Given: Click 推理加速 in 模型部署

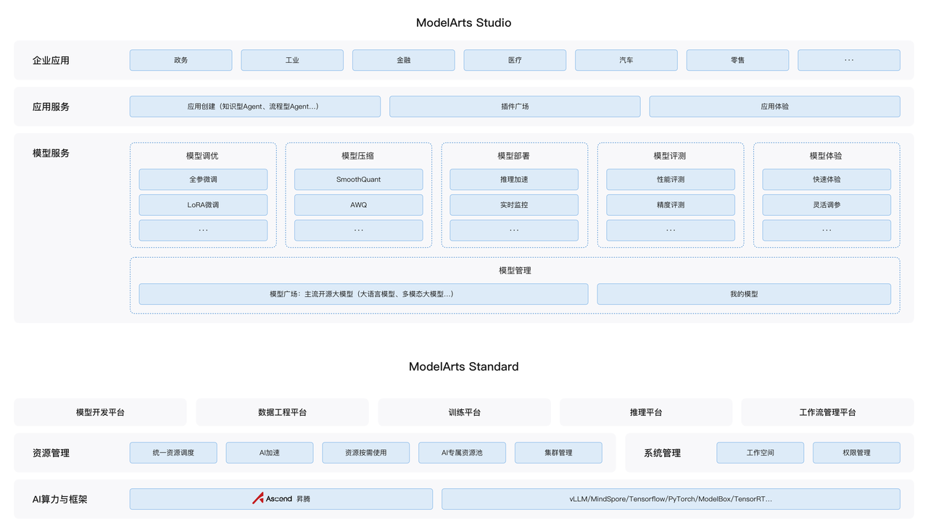Looking at the screenshot, I should 514,180.
